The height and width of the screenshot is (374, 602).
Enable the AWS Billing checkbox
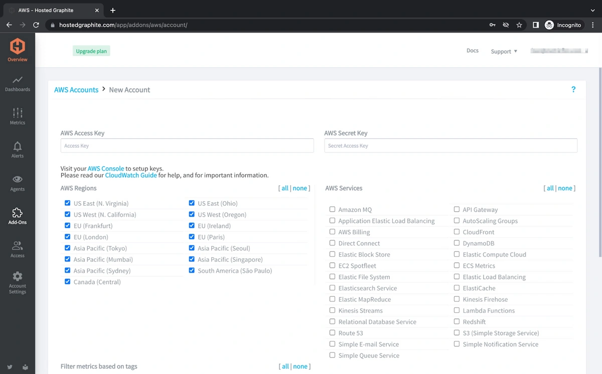pos(332,232)
